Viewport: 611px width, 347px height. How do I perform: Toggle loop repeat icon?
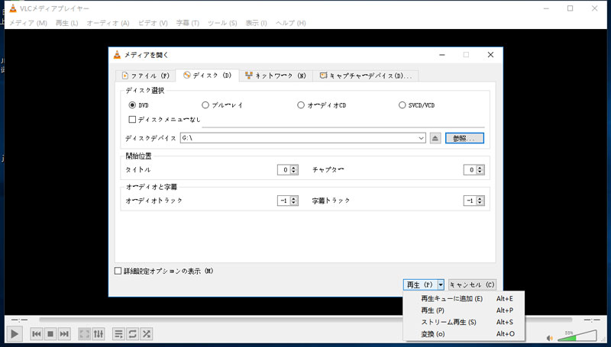point(132,334)
